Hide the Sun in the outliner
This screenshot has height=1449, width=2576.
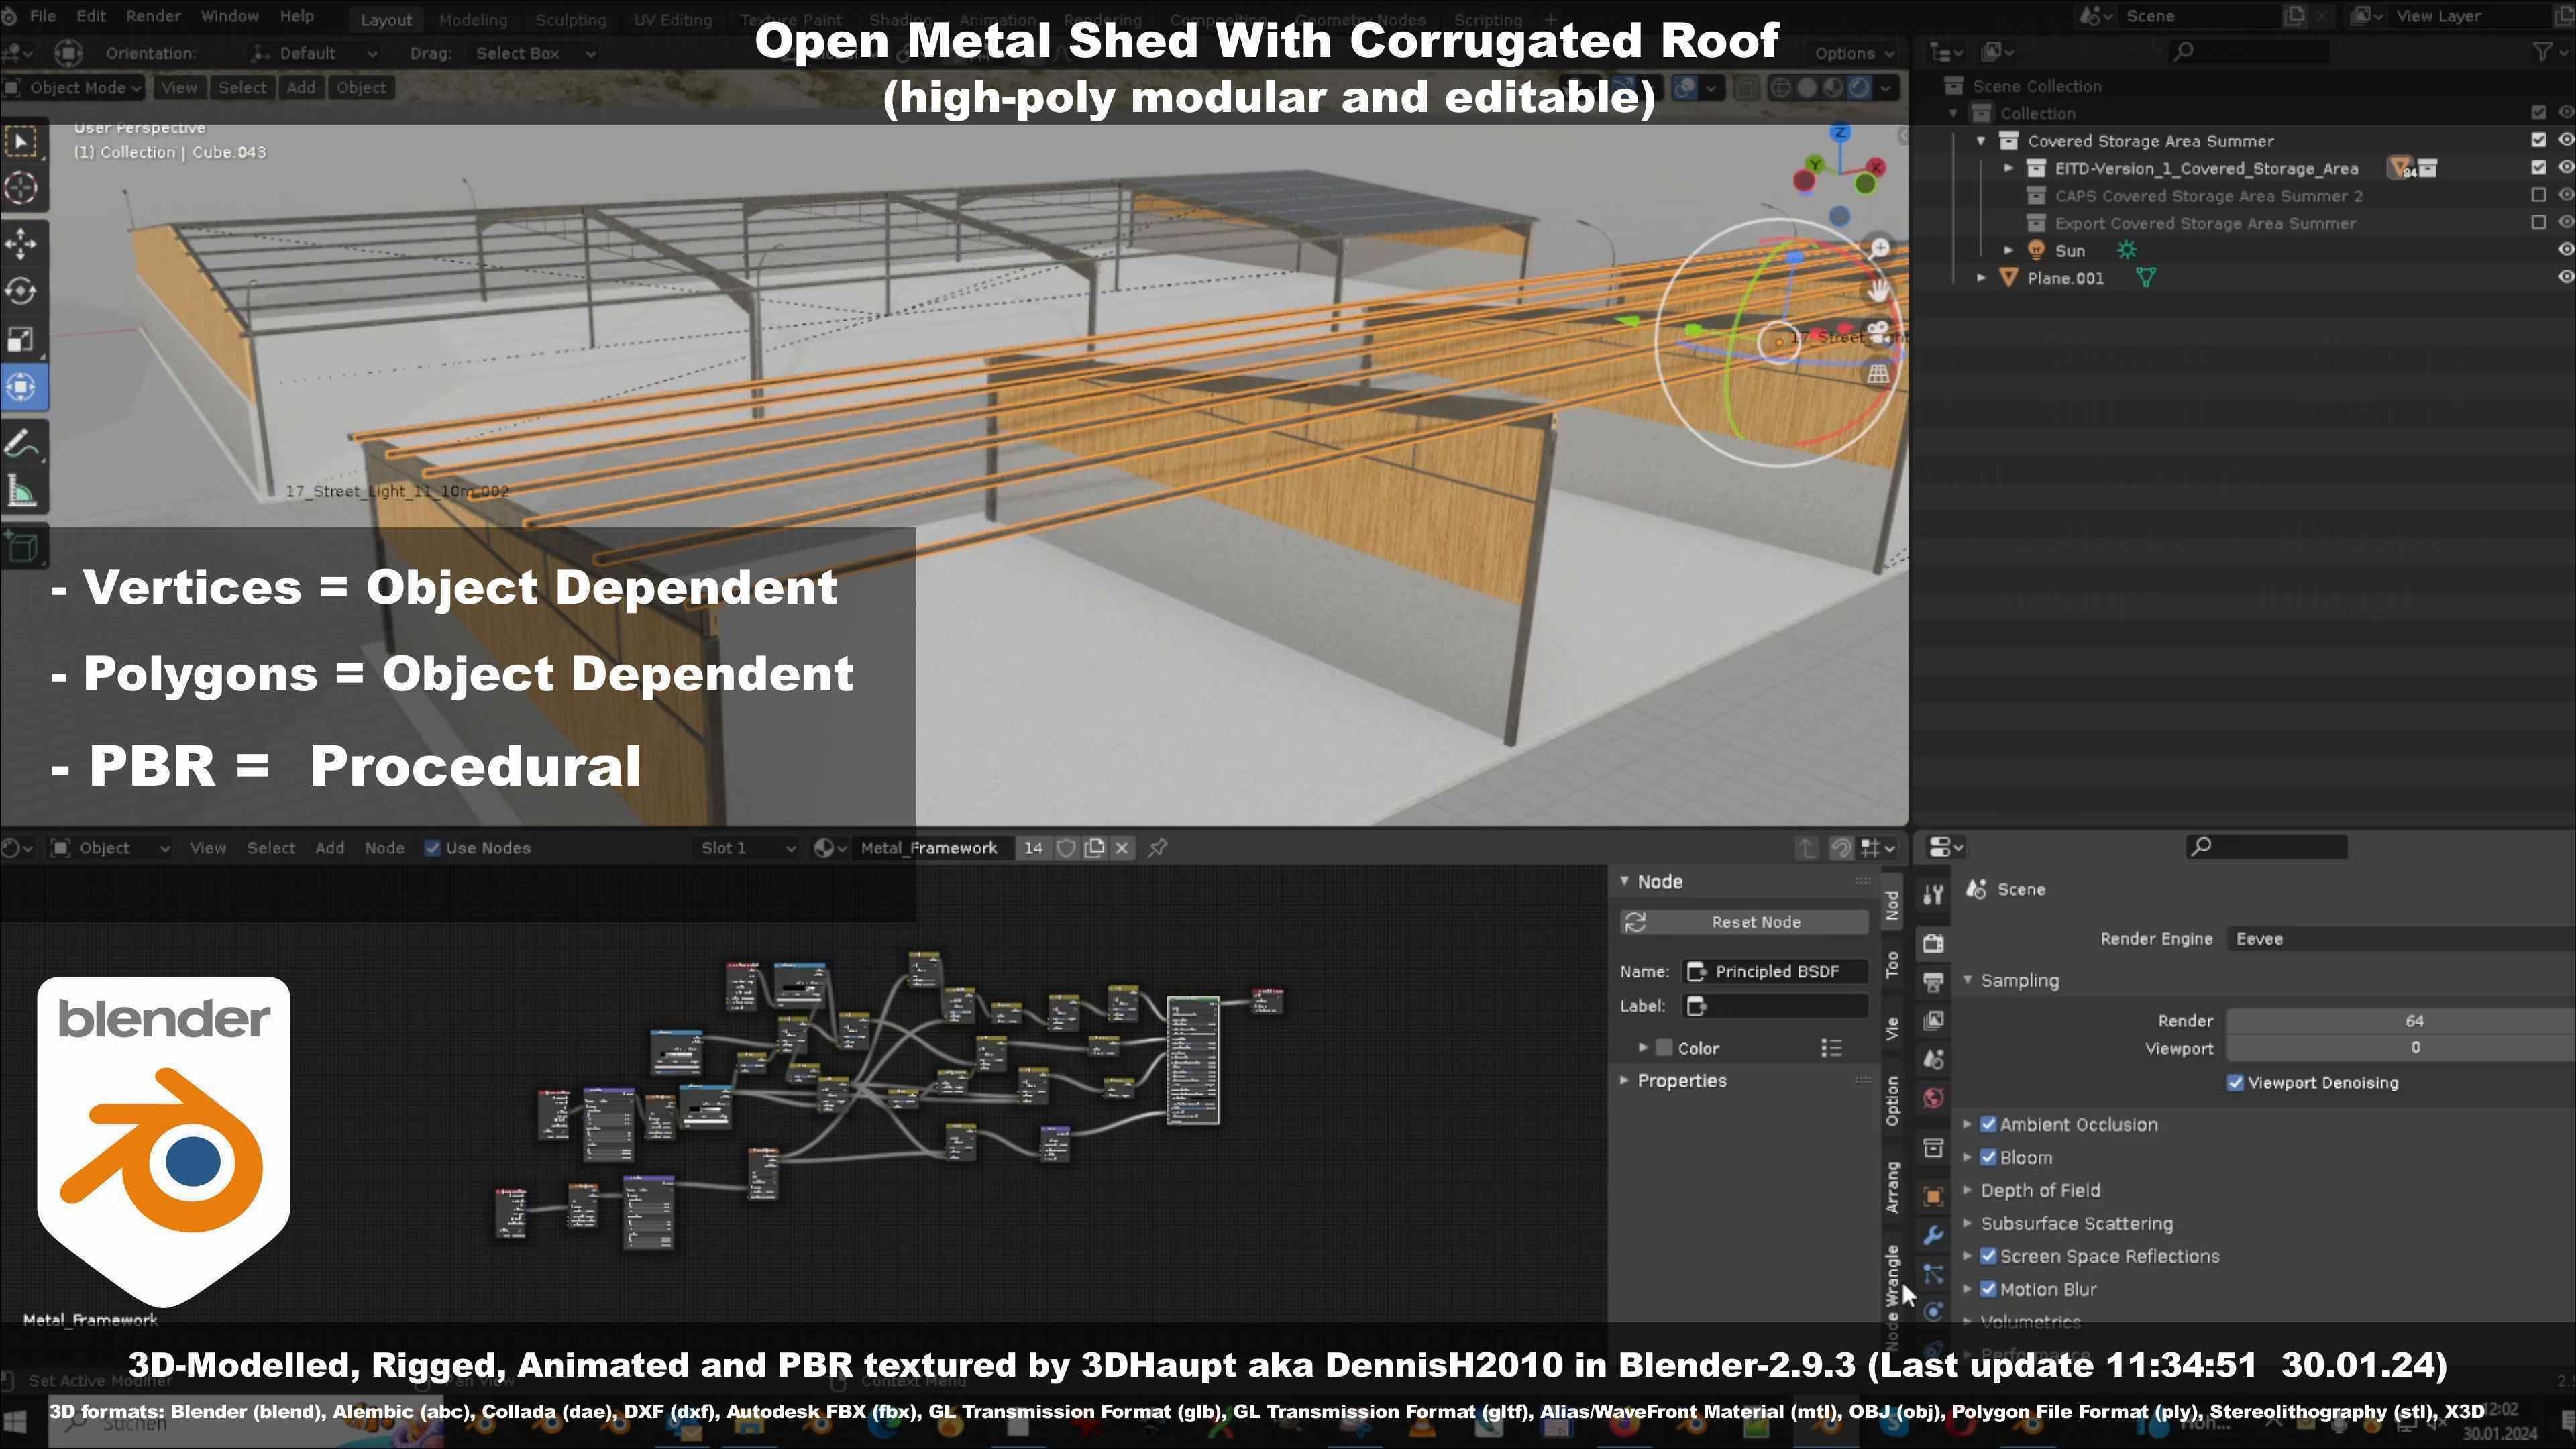pos(2565,250)
